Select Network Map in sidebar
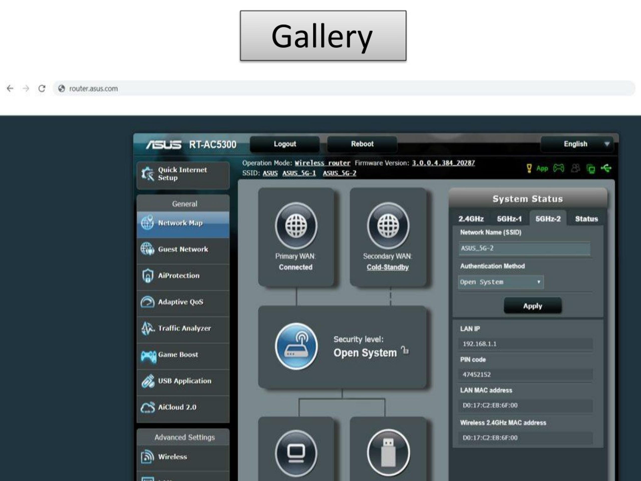 pos(183,224)
